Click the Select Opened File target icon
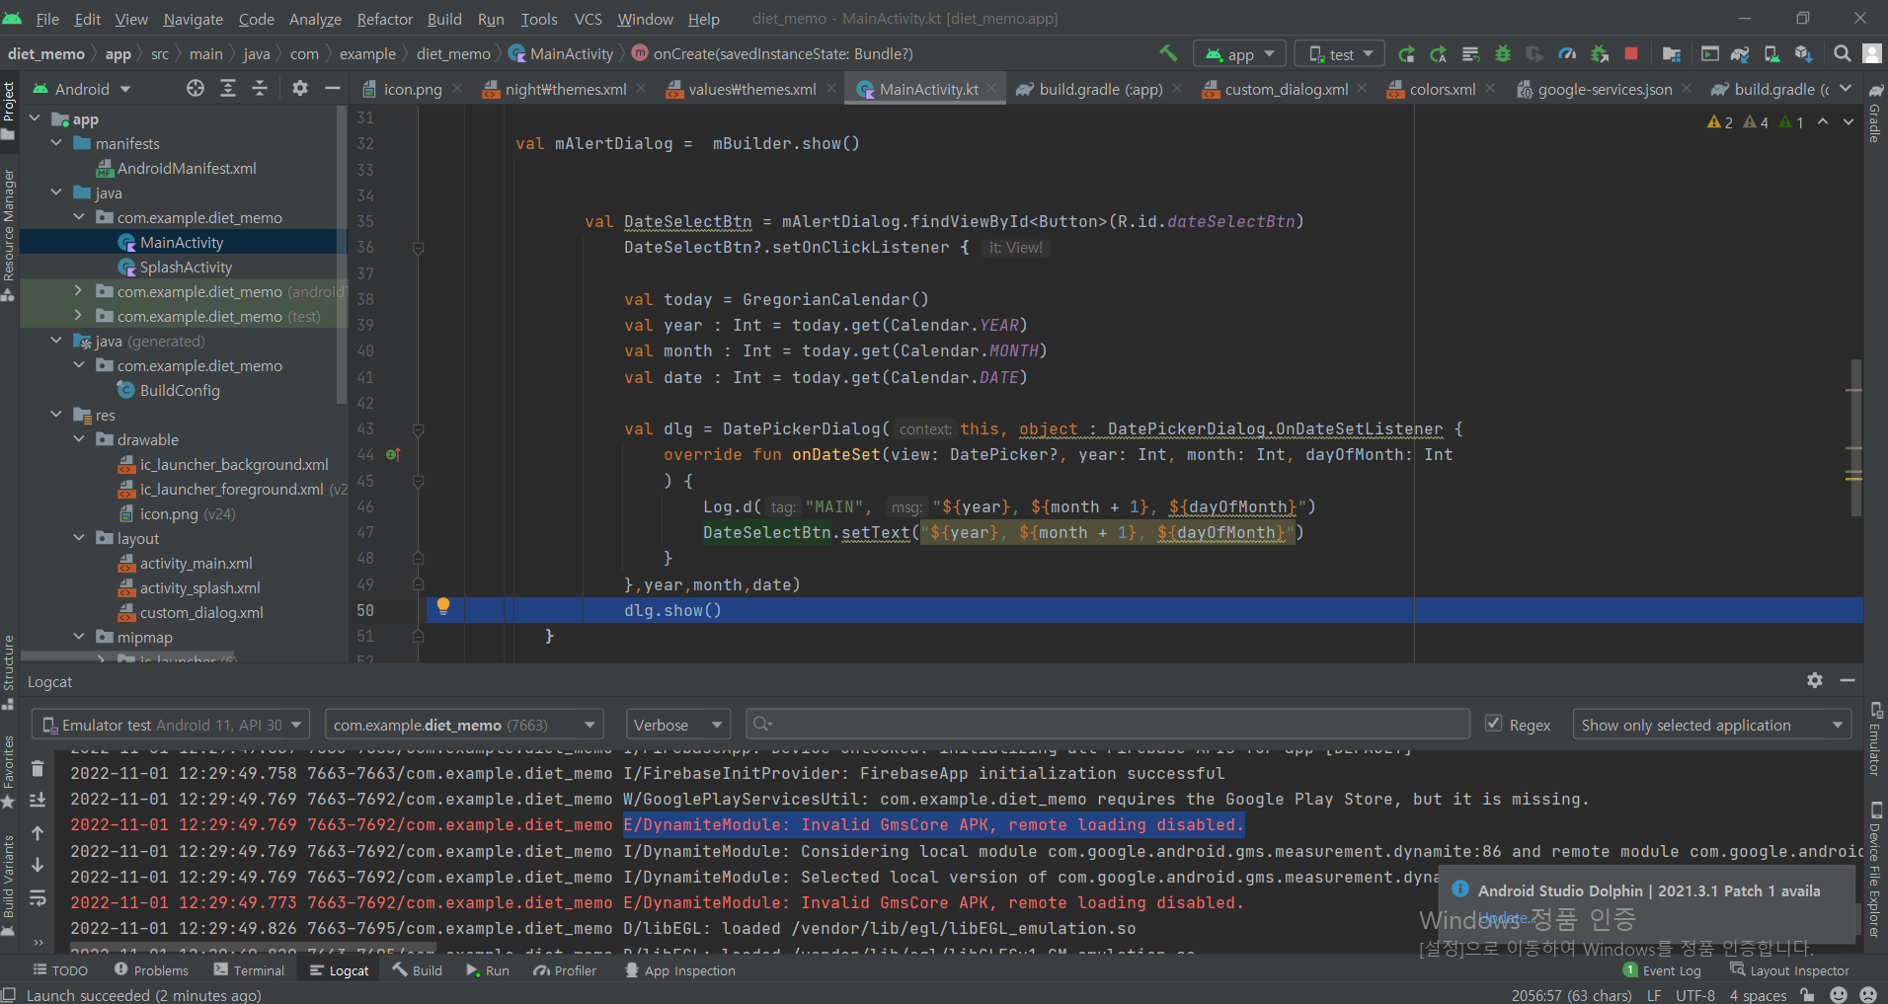 pyautogui.click(x=196, y=89)
